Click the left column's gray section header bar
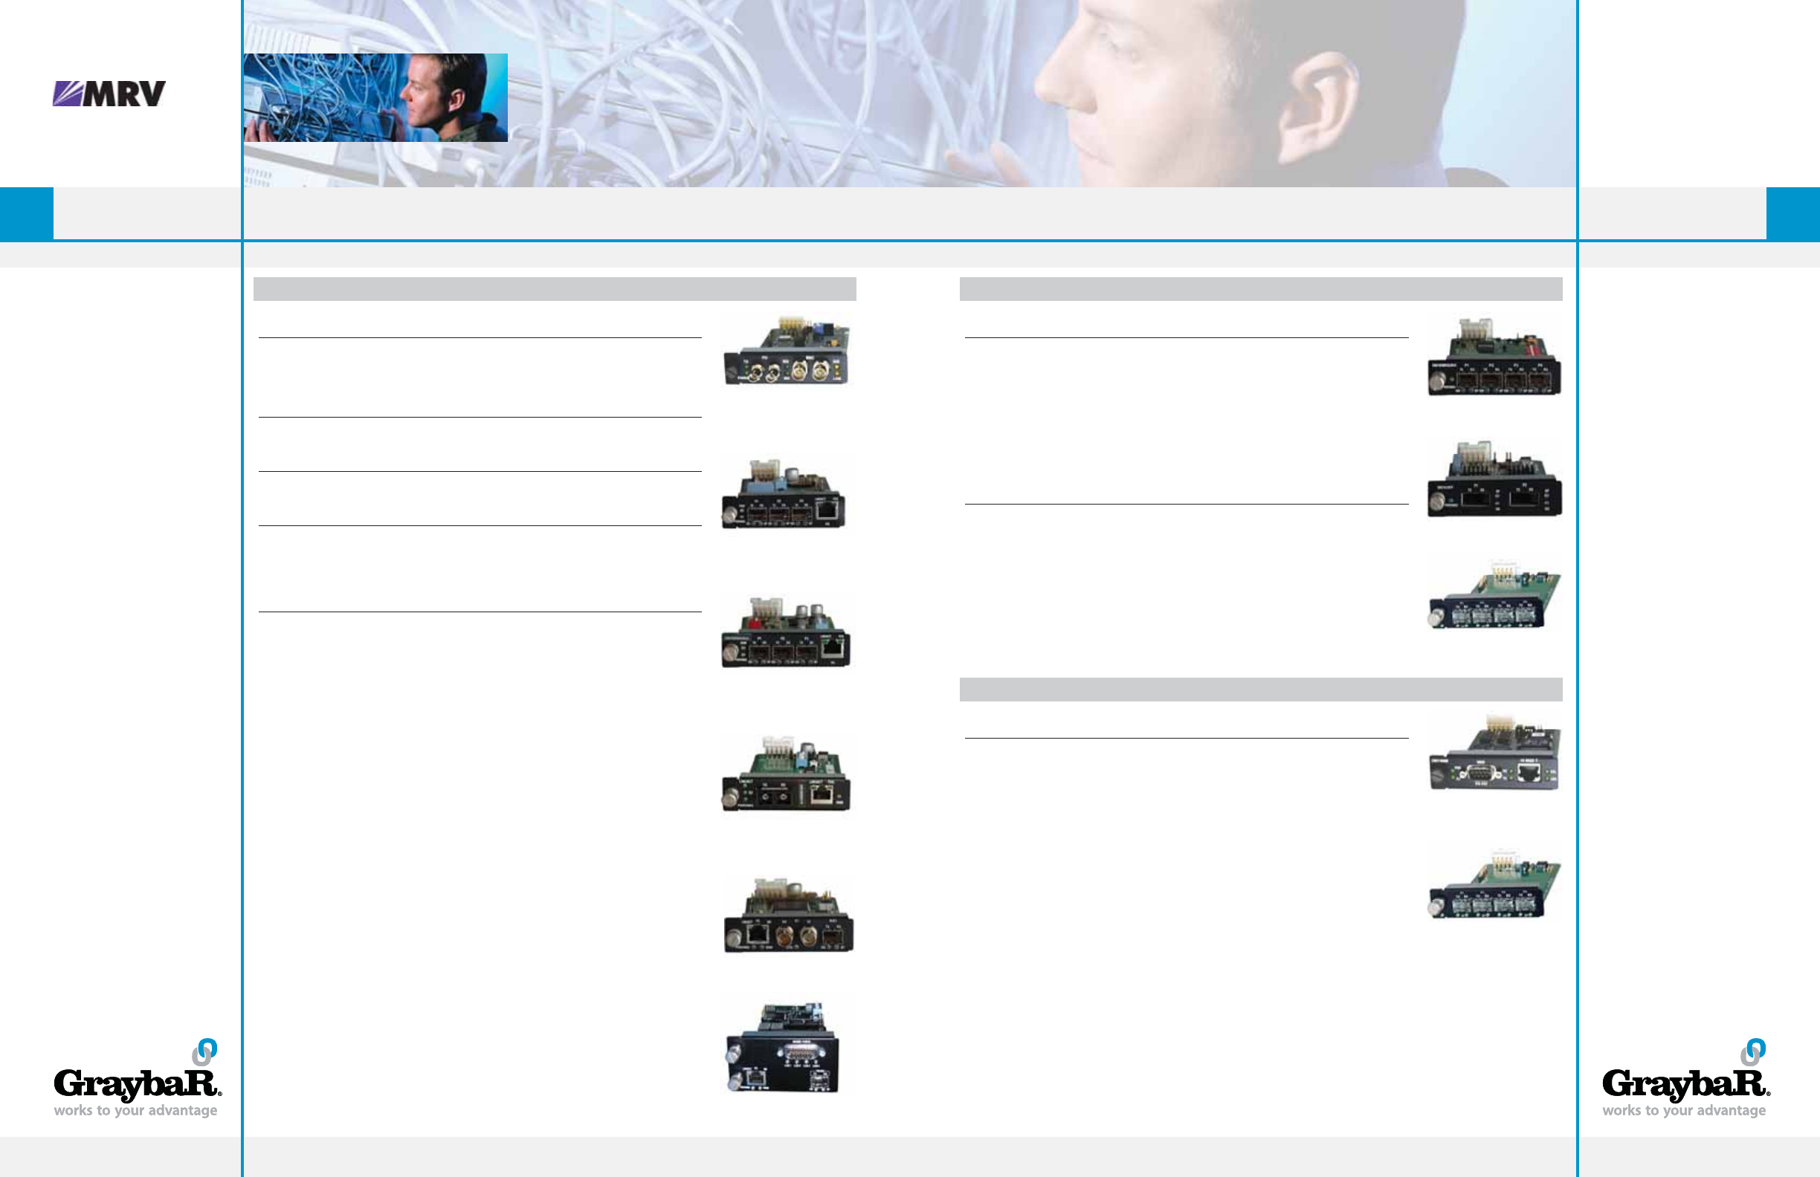The image size is (1820, 1177). coord(555,289)
